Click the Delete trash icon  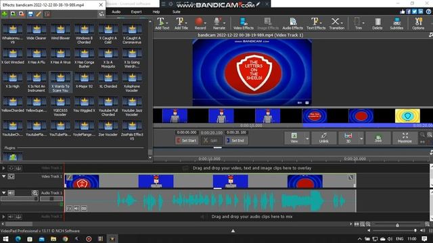click(x=378, y=24)
